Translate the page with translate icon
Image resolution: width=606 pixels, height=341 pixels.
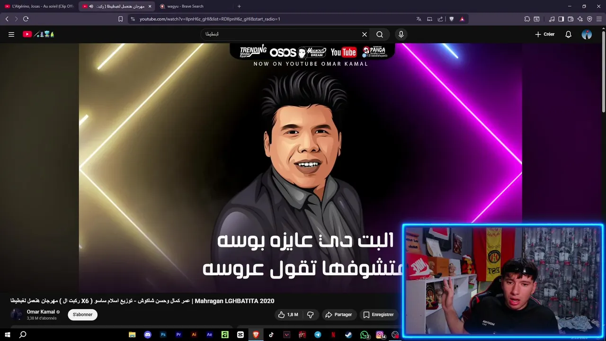[419, 19]
